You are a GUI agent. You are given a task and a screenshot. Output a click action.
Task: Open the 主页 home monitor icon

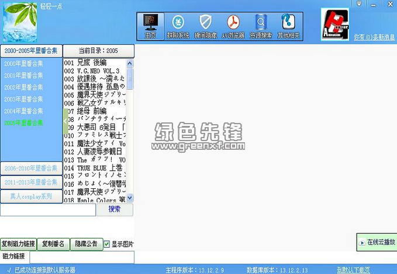150,26
